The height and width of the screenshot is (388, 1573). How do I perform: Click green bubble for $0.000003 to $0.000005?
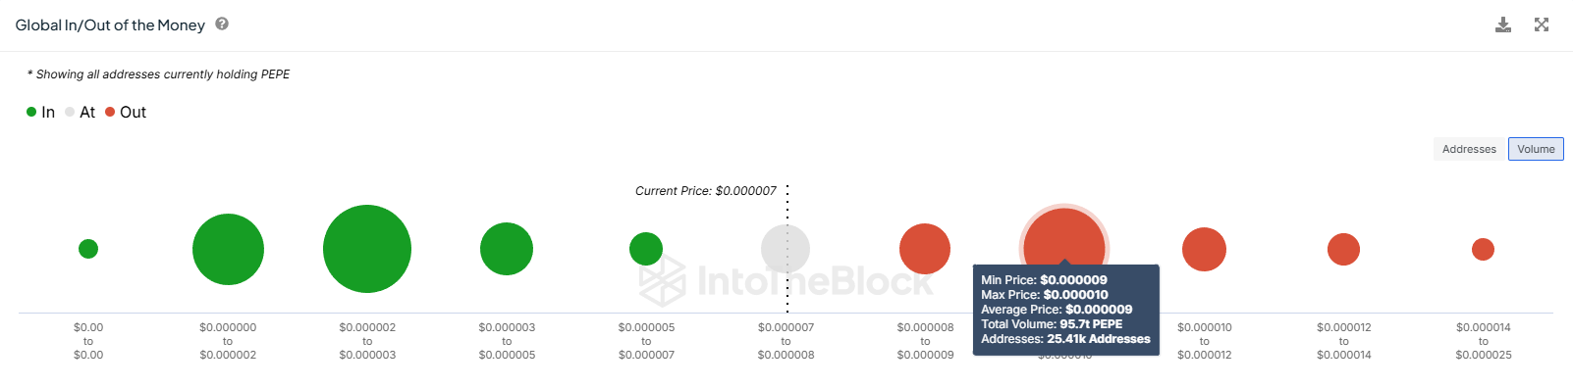[507, 249]
